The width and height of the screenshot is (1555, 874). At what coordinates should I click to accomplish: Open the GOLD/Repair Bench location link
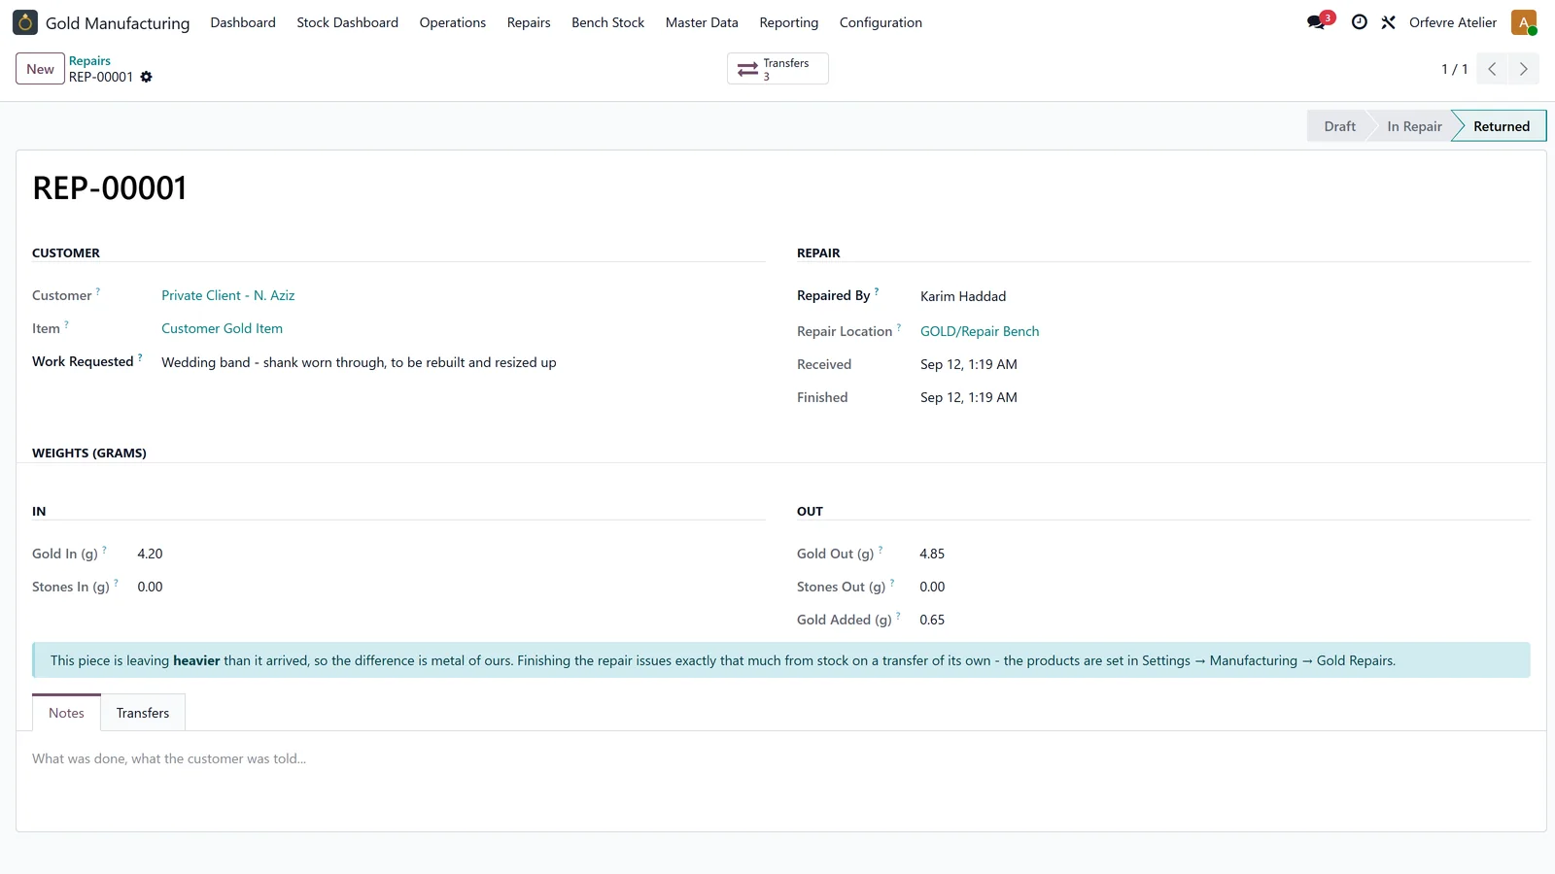(980, 331)
